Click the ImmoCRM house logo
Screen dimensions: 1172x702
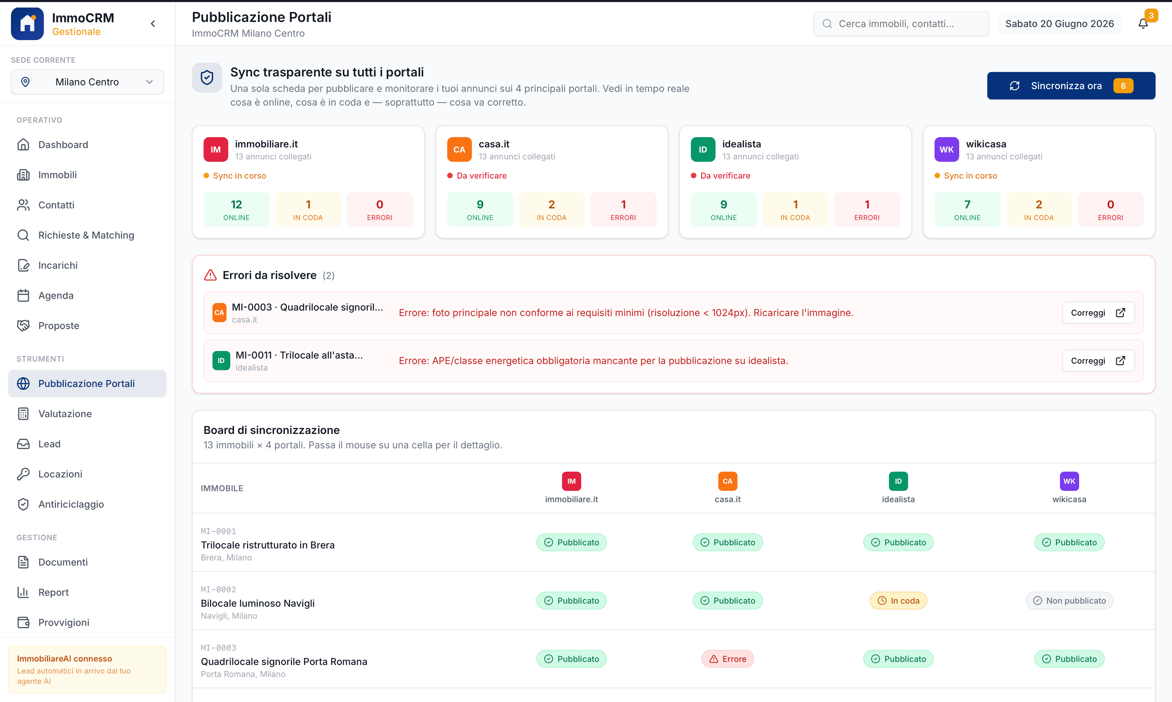[27, 24]
